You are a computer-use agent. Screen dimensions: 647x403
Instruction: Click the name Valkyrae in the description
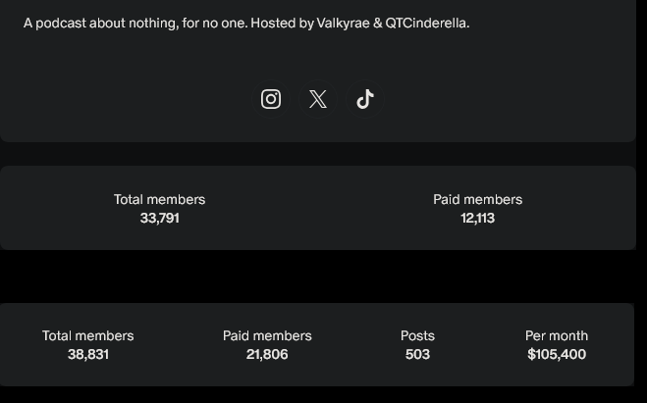tap(343, 23)
